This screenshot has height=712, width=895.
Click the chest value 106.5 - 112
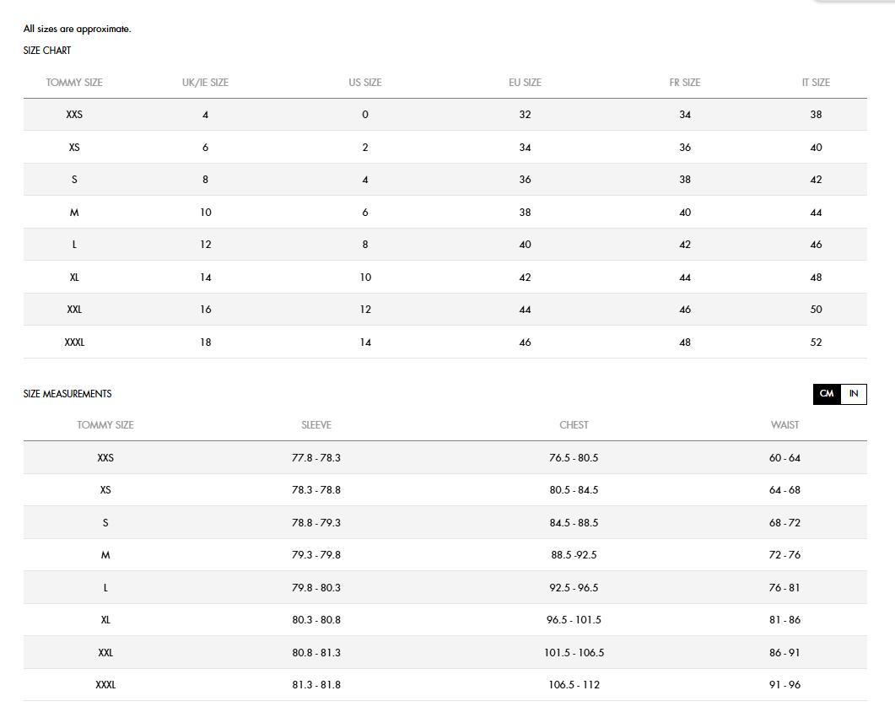tap(574, 685)
